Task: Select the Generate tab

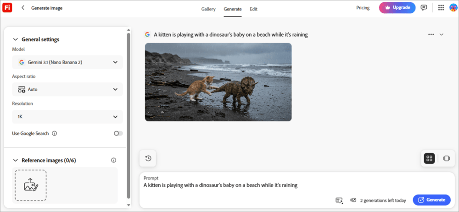Action: (233, 9)
